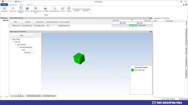Select the Навигатор ribbon tab
Screen dimensions: 188x105
[x=29, y=5]
